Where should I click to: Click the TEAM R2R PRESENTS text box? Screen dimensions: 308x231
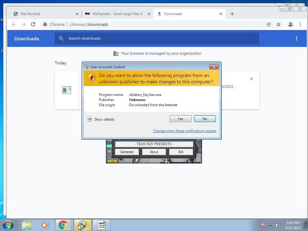(x=154, y=144)
